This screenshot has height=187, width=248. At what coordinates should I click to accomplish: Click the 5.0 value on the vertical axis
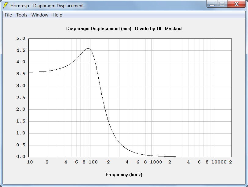[x=21, y=38]
